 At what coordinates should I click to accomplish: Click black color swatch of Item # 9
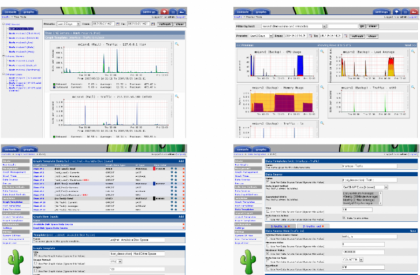click(154, 198)
